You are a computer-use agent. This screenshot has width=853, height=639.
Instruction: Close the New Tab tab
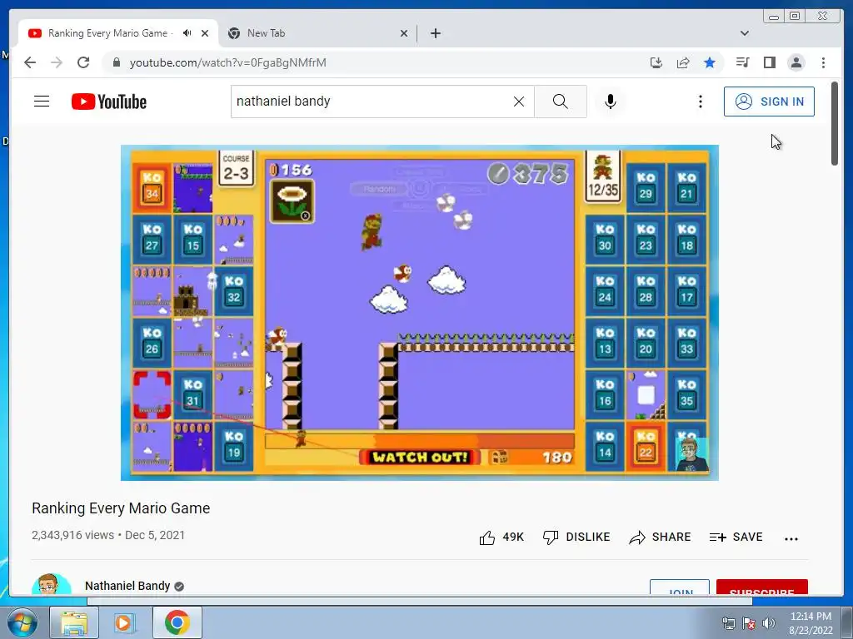tap(404, 33)
